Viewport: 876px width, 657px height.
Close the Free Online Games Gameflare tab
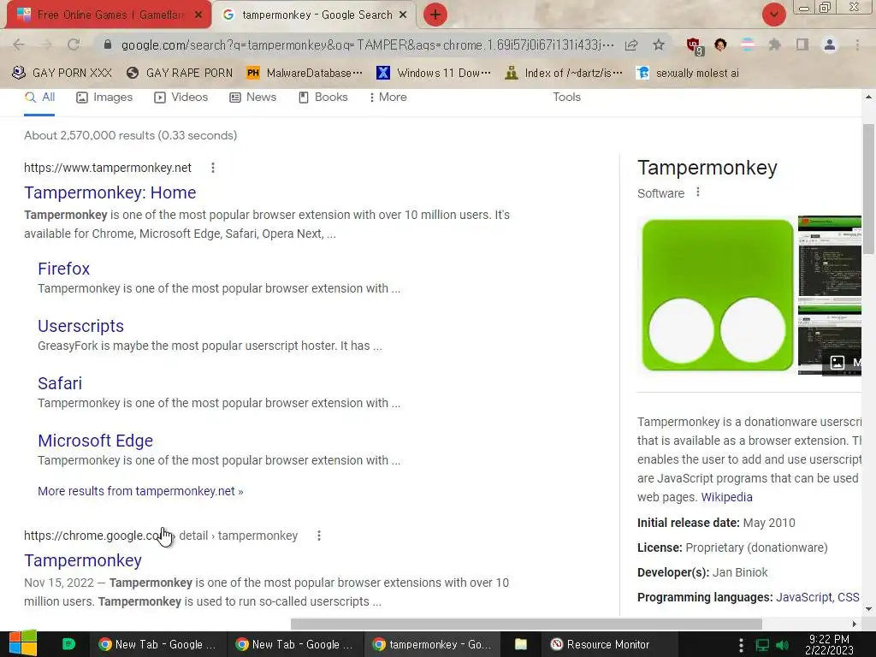point(198,15)
